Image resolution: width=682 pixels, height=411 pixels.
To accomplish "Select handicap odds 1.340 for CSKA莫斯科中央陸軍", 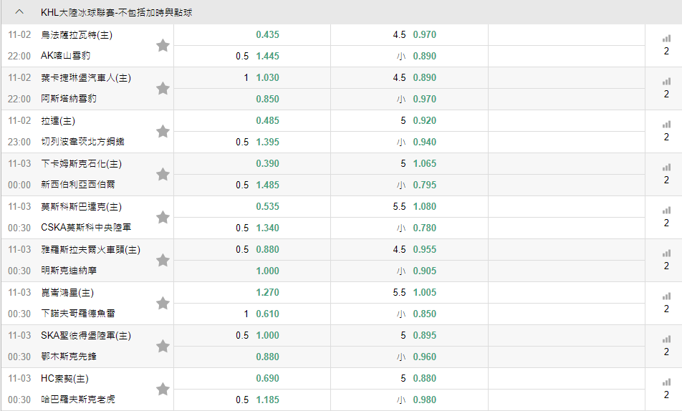I will 267,228.
